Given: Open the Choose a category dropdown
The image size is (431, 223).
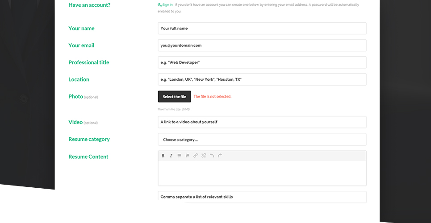Looking at the screenshot, I should coord(262,140).
